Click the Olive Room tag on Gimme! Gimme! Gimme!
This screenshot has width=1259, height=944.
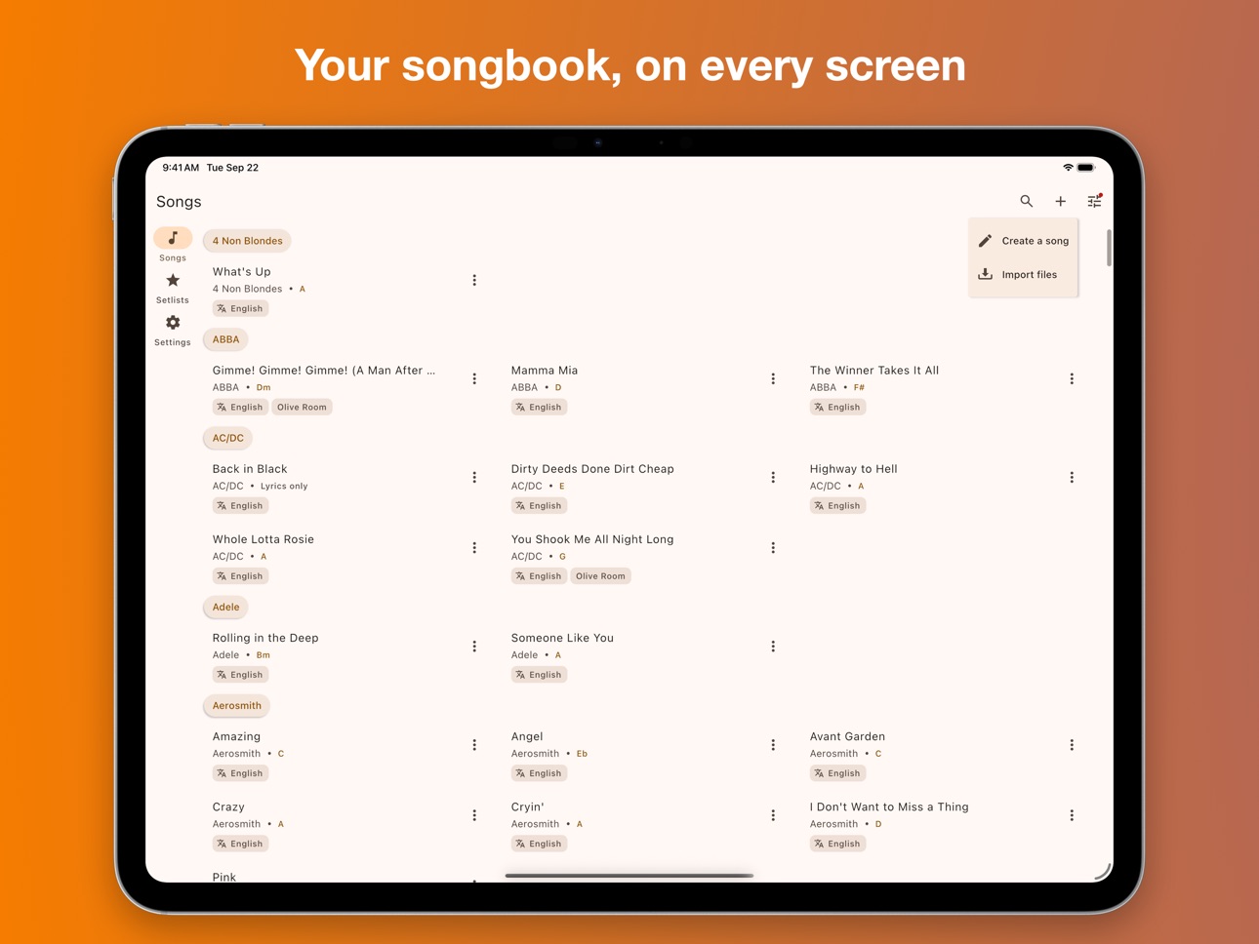[302, 408]
